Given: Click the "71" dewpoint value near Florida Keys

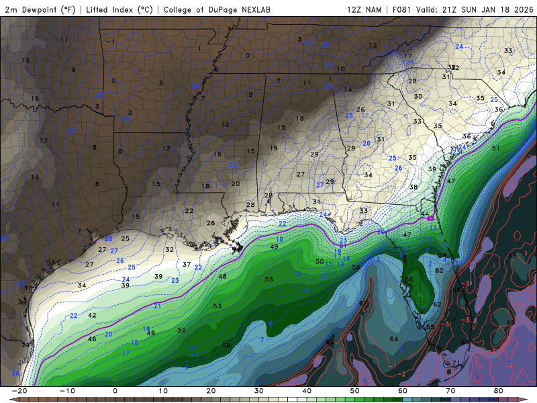Looking at the screenshot, I should pos(456,363).
